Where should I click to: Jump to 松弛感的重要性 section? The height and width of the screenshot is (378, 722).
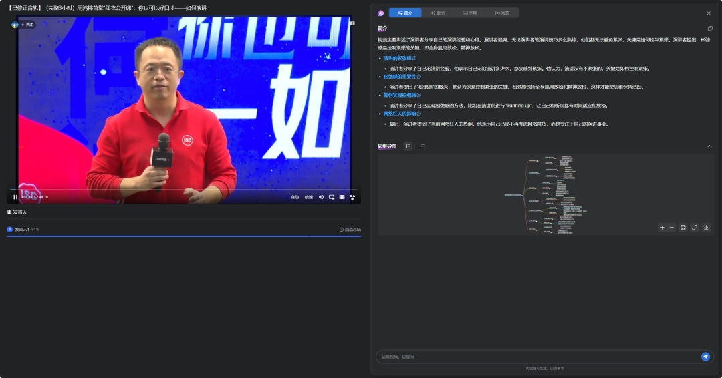pos(402,77)
